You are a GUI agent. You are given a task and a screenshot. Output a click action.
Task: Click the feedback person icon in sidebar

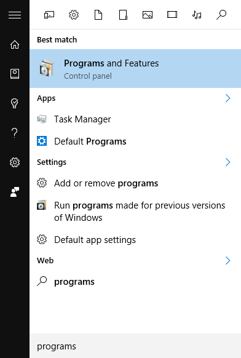(x=15, y=192)
